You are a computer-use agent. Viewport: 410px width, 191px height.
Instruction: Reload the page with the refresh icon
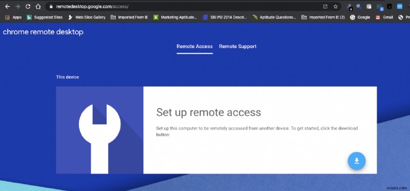click(28, 7)
